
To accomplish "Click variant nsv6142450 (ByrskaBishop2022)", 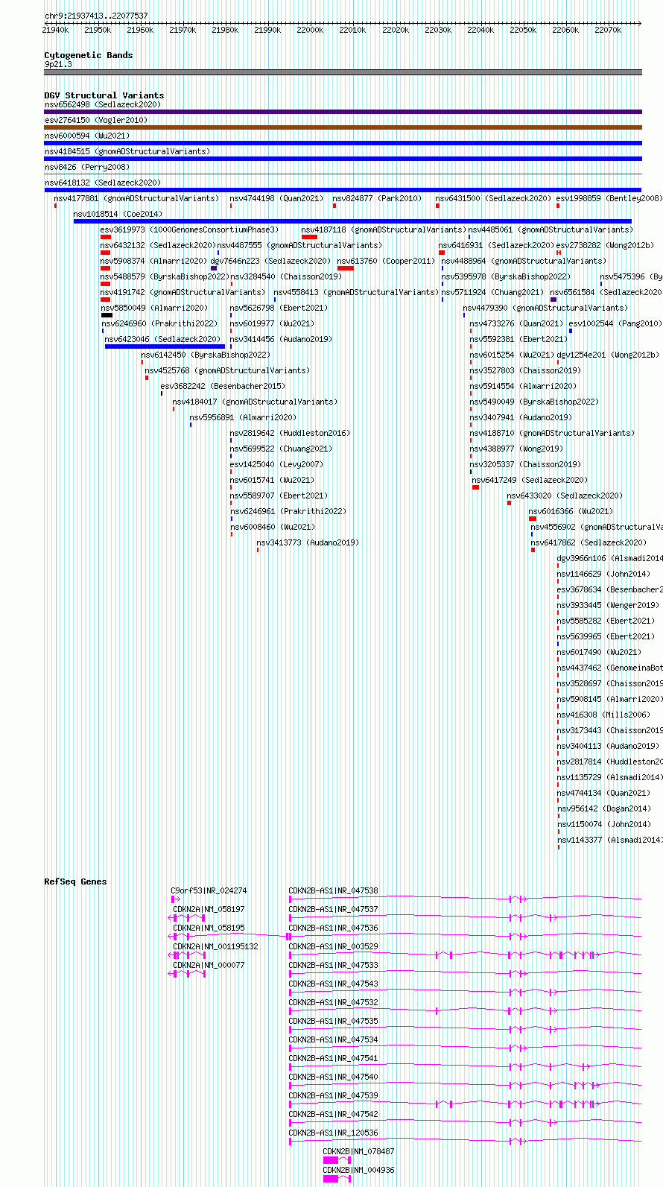I will click(x=206, y=355).
